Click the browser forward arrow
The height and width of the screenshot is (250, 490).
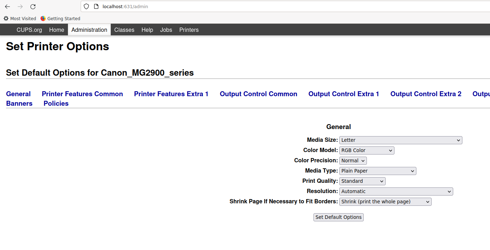(x=20, y=7)
